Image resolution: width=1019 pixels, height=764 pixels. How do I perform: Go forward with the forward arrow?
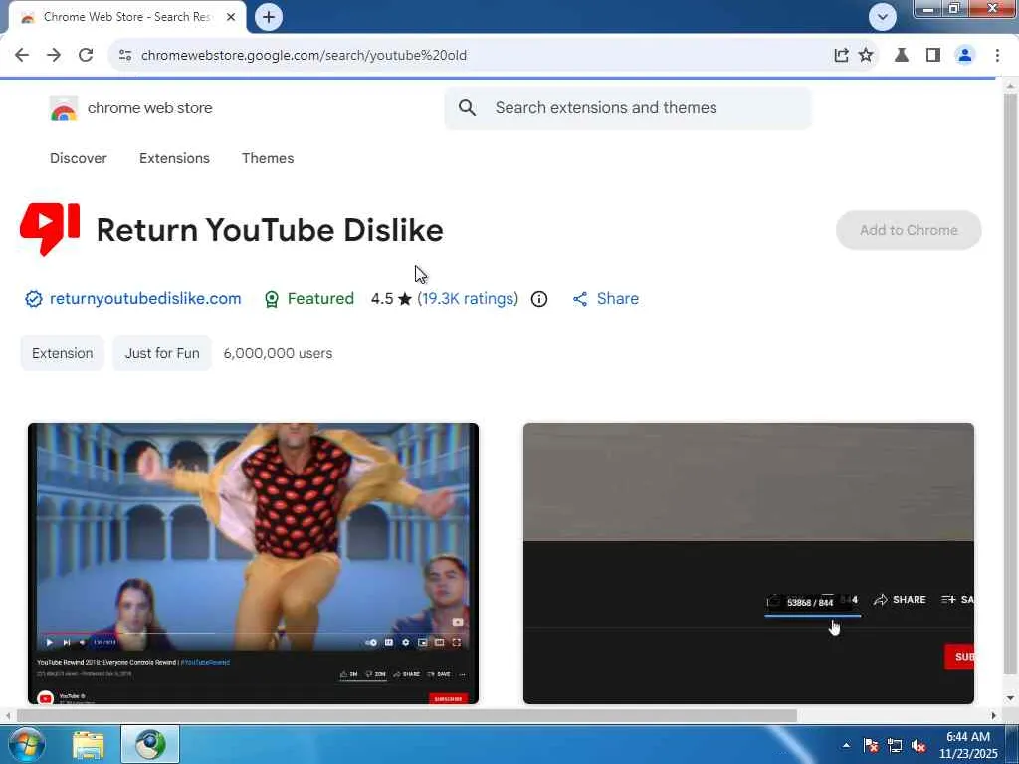click(54, 56)
